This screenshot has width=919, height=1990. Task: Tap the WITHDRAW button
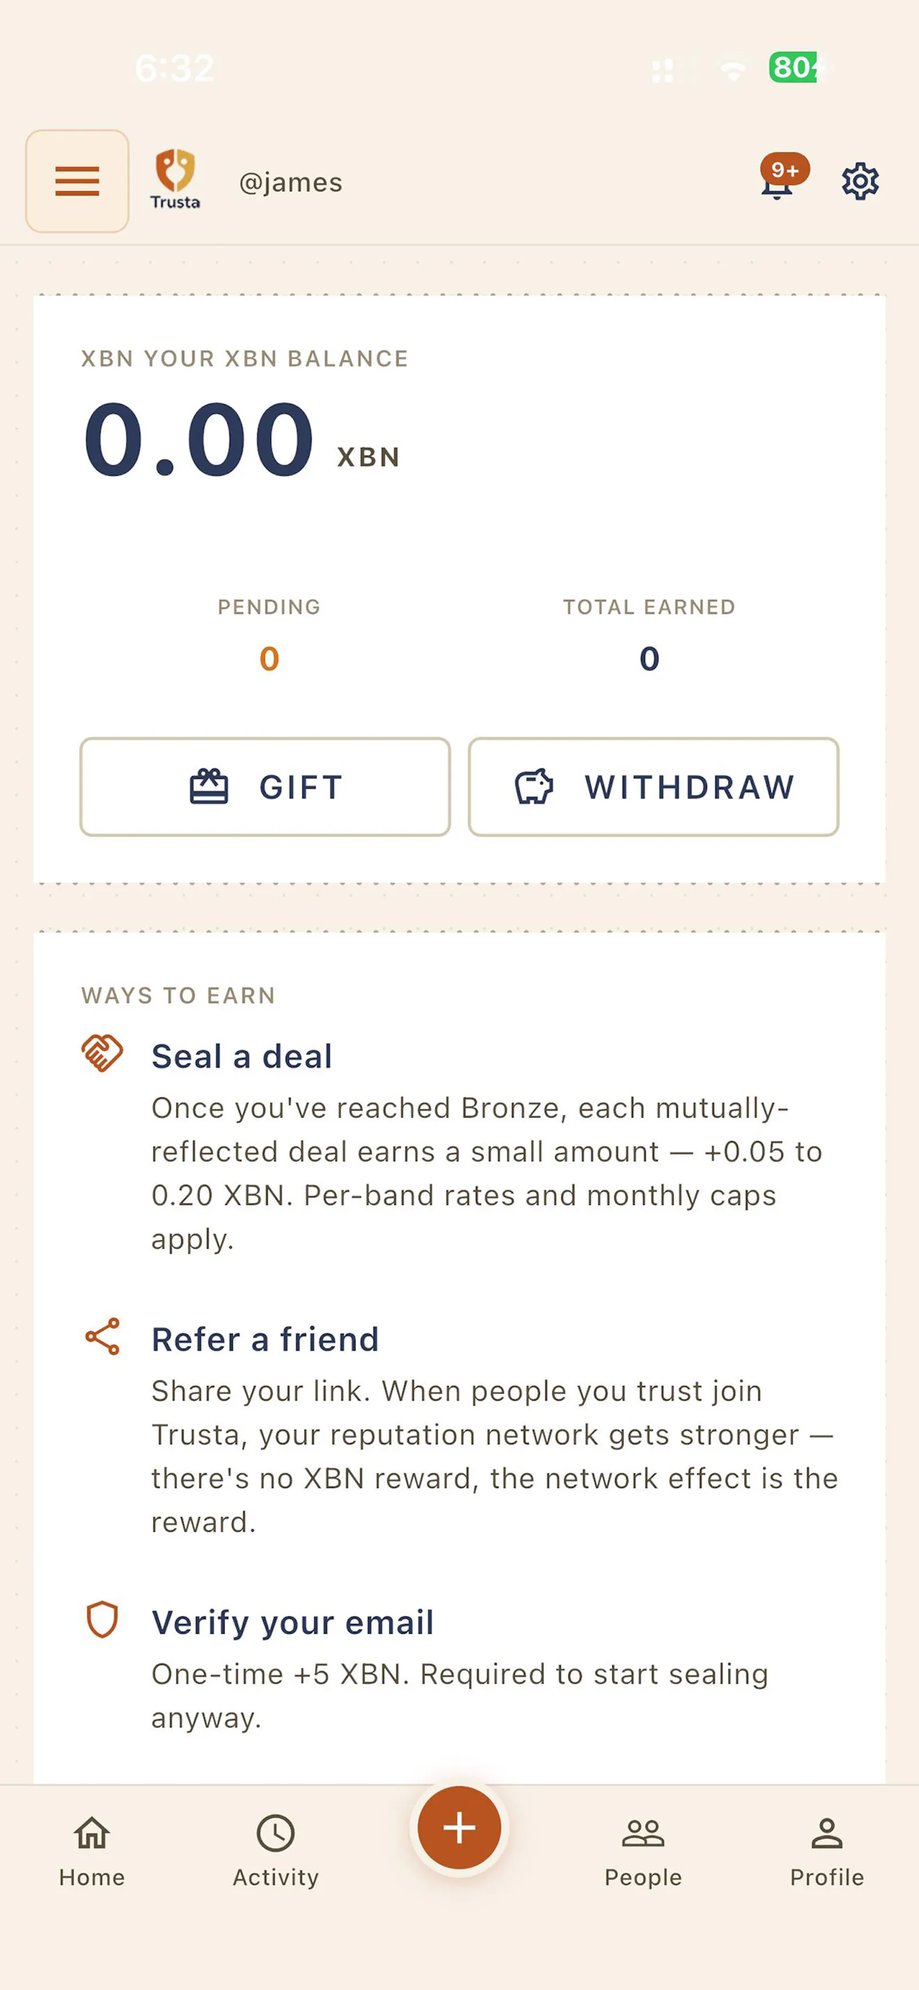653,787
